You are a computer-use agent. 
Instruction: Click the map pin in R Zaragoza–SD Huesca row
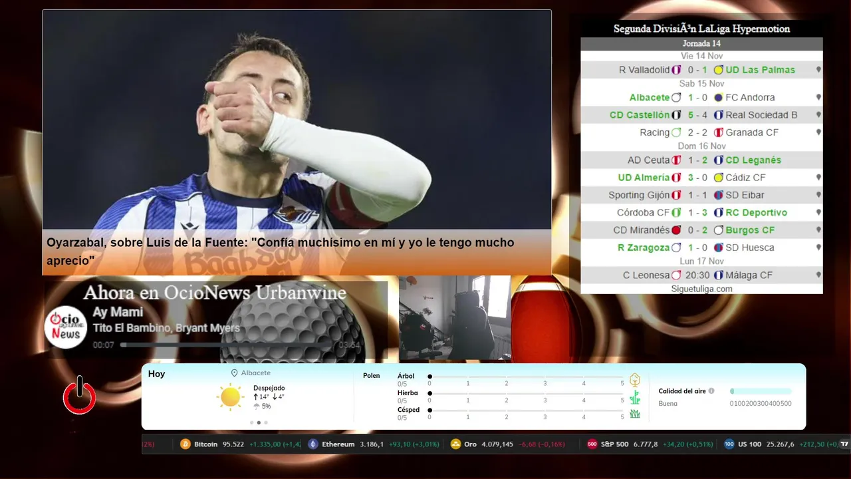click(818, 247)
